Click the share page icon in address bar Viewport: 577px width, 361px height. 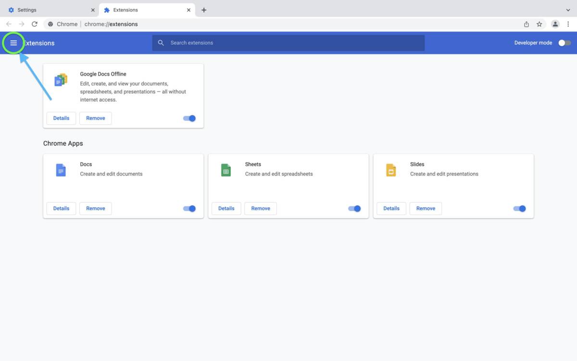pyautogui.click(x=527, y=24)
